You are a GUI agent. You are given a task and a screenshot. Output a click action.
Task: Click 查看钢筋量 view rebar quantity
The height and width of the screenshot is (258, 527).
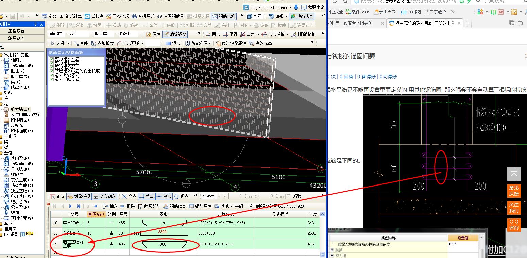click(x=170, y=16)
